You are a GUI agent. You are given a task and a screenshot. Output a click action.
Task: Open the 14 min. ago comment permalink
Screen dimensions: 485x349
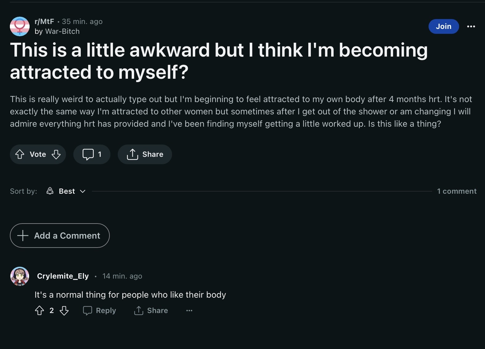pos(122,276)
